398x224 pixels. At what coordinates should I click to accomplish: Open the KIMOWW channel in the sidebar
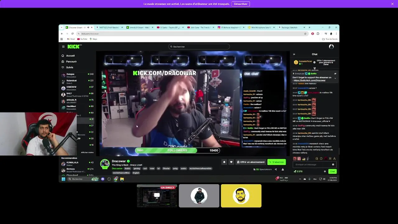point(77,88)
